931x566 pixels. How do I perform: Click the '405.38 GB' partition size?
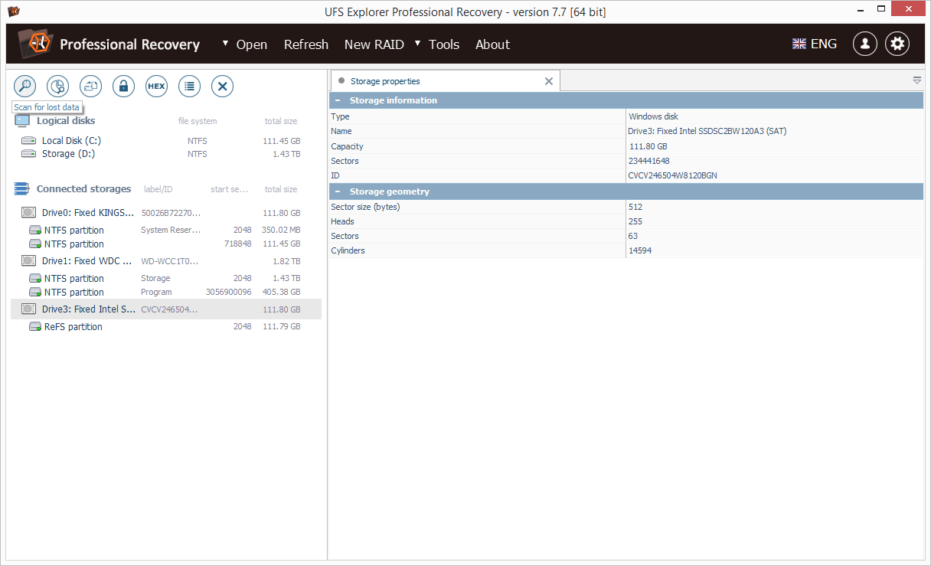281,293
